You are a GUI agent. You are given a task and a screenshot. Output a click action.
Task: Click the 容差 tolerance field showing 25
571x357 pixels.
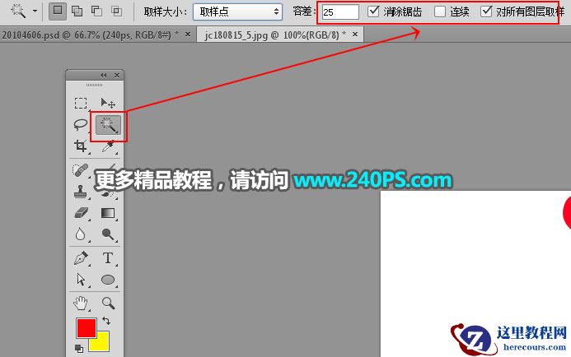click(340, 12)
